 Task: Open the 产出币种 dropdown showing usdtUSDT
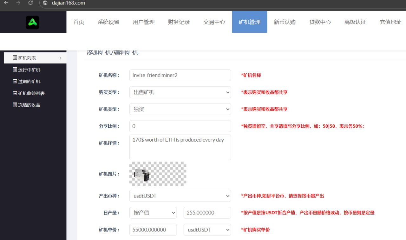click(x=180, y=196)
